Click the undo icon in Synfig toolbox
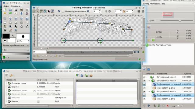195x109 pixels. point(5,13)
